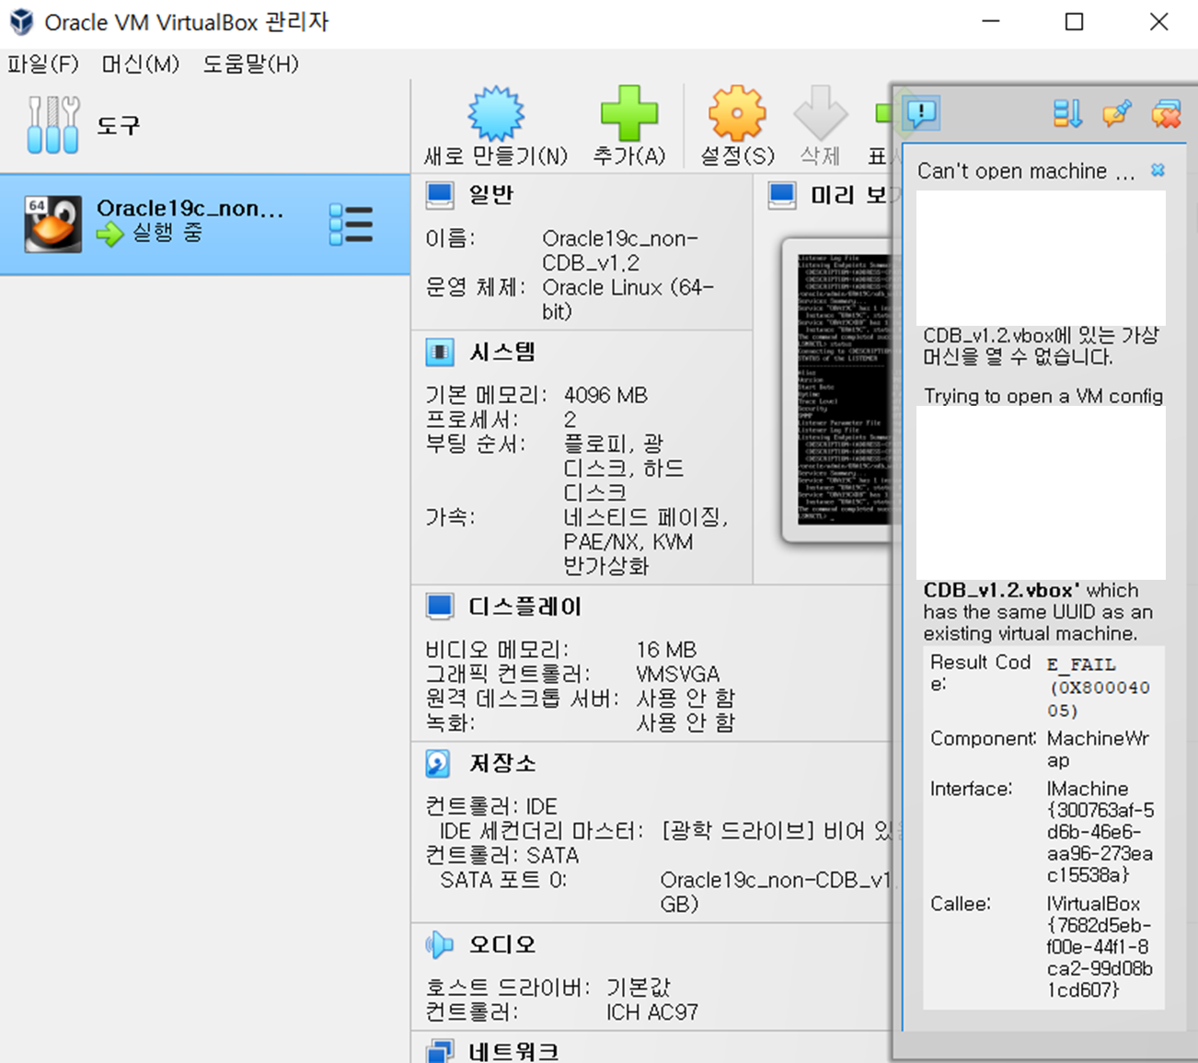
Task: Click the 오디오 section header link
Action: click(502, 944)
